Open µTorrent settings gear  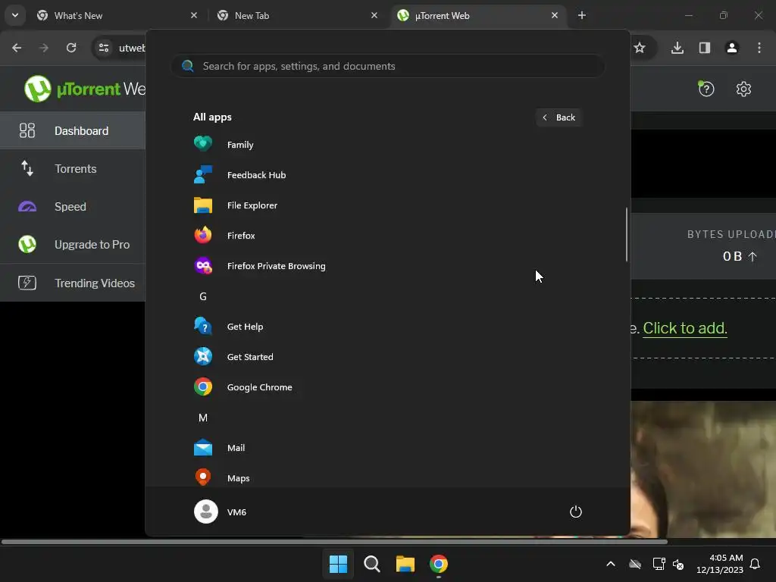pos(743,89)
